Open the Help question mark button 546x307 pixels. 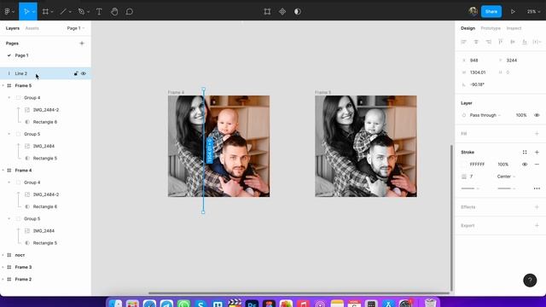[x=530, y=281]
